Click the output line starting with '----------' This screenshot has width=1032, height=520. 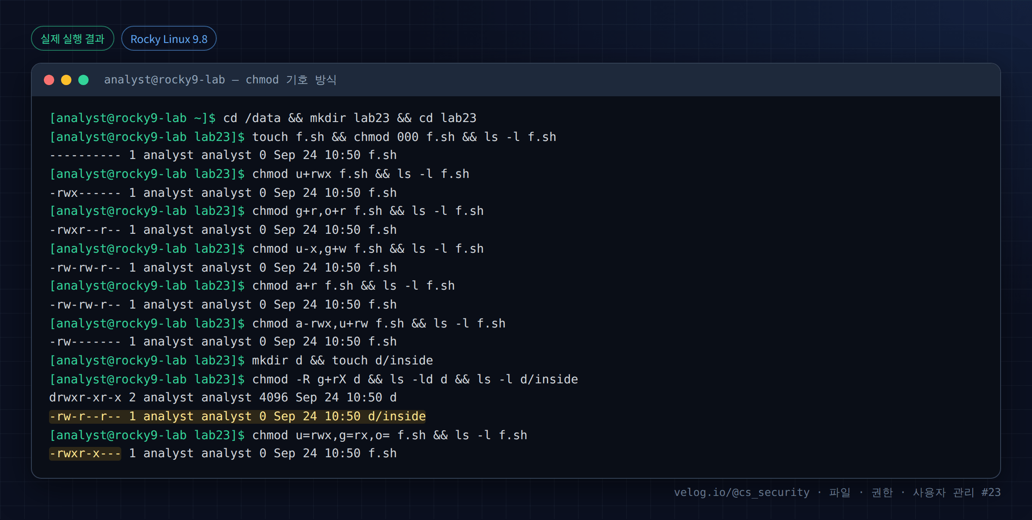tap(223, 155)
